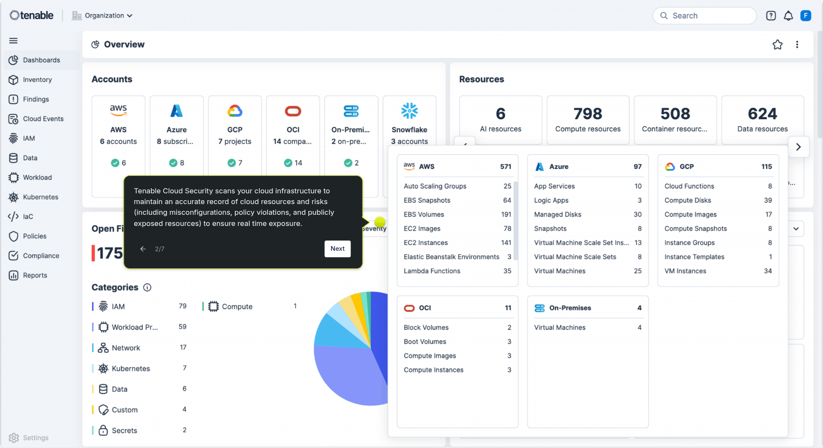The image size is (823, 448).
Task: Click Compute Disks row in GCP panel
Action: point(718,200)
